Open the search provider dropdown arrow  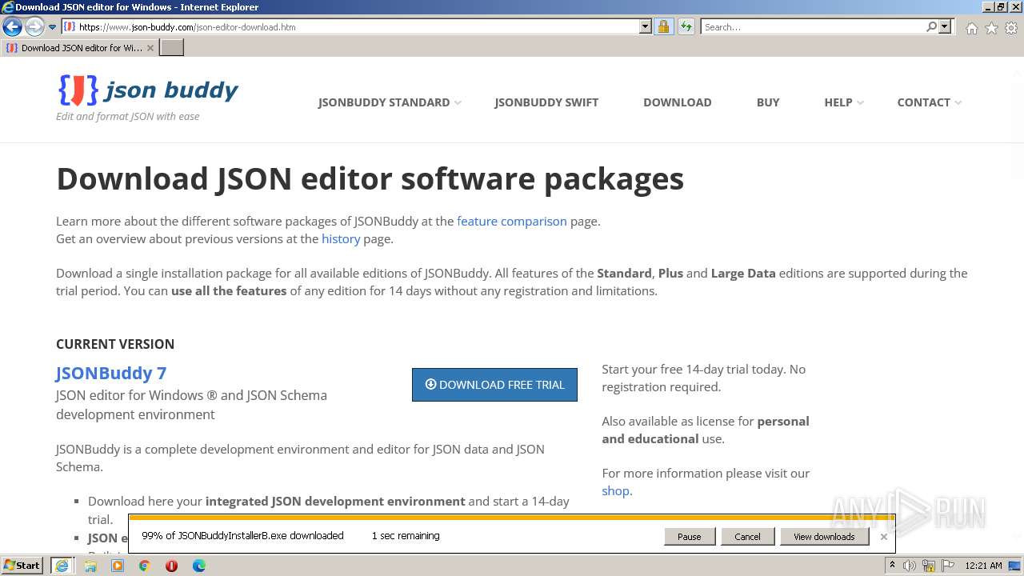[x=945, y=26]
